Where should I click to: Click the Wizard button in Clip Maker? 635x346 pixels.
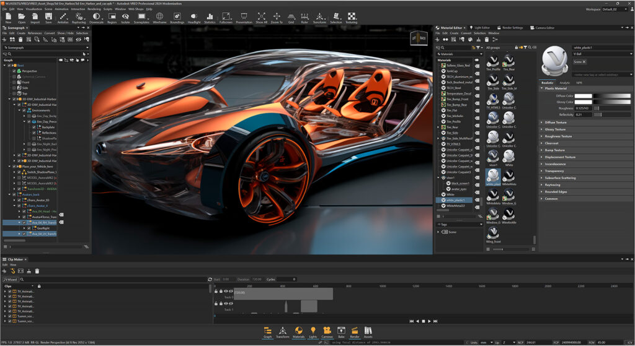(x=10, y=279)
